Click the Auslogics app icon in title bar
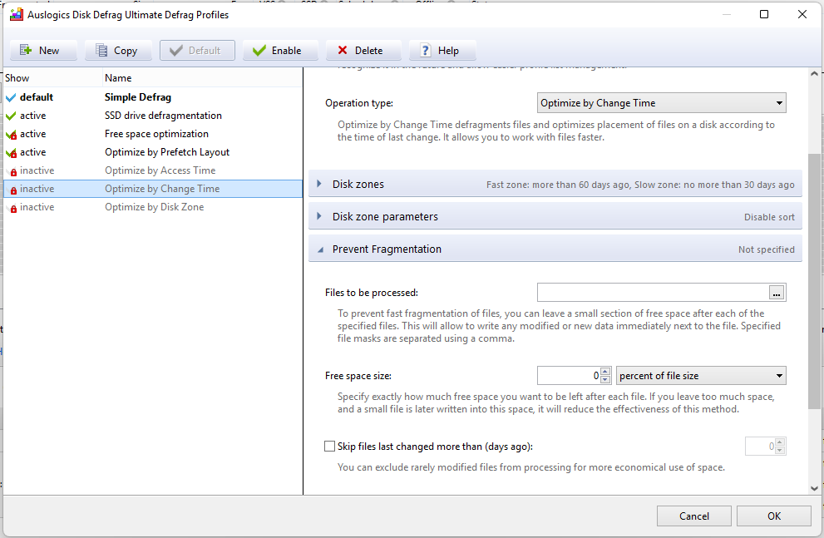Image resolution: width=824 pixels, height=538 pixels. (17, 15)
